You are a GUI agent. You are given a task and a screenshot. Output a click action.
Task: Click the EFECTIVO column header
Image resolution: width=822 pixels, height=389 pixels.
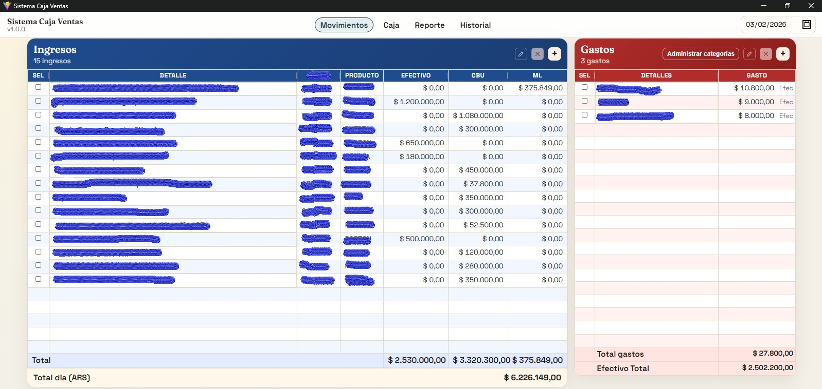[x=416, y=75]
